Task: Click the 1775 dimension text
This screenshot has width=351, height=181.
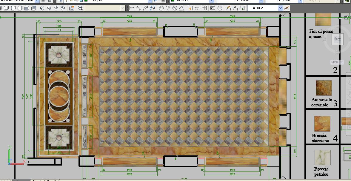Action: [x=59, y=30]
